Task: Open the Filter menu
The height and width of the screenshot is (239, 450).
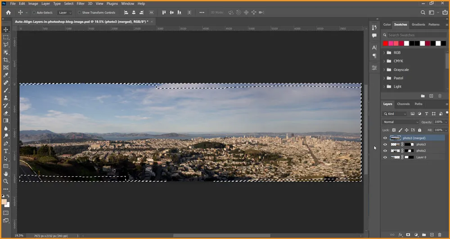Action: [80, 4]
